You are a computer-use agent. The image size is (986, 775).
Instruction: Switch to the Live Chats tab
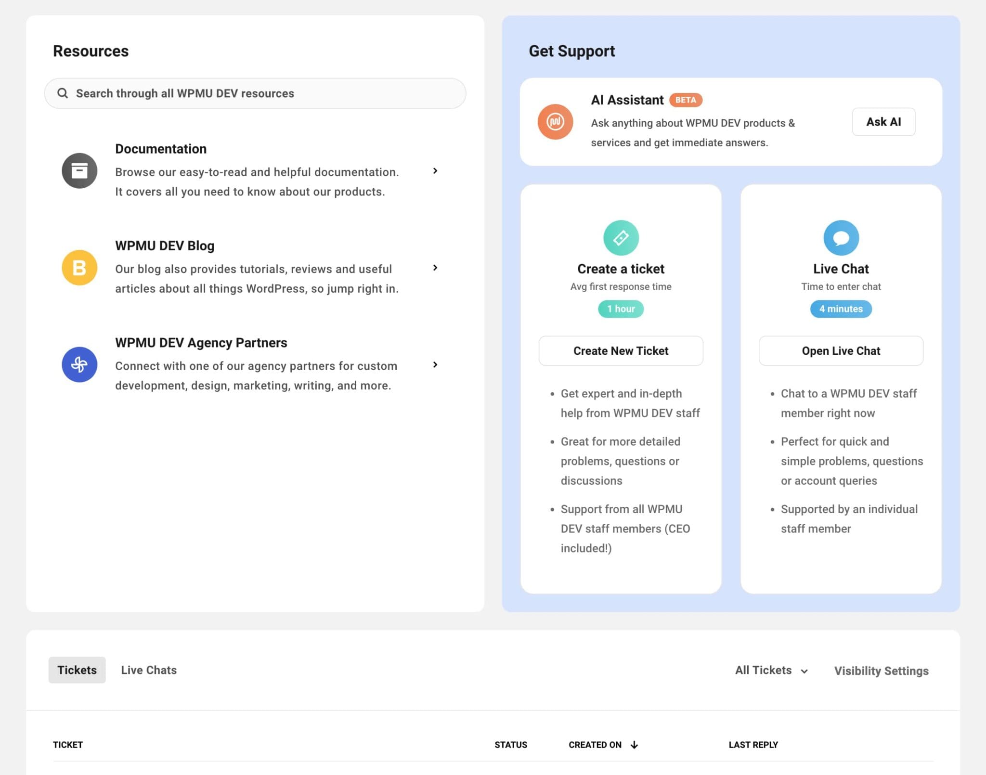pos(149,670)
